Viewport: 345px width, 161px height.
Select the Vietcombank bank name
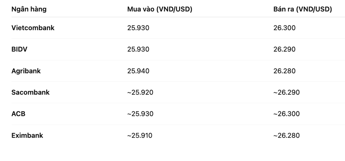(x=33, y=28)
